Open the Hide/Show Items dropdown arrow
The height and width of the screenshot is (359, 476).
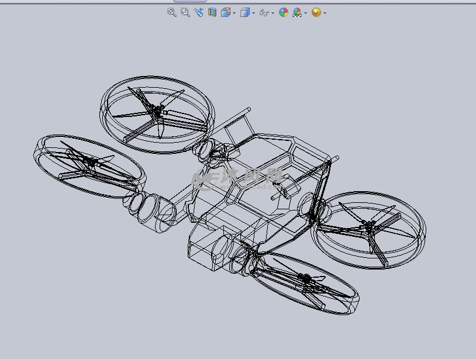click(x=273, y=13)
